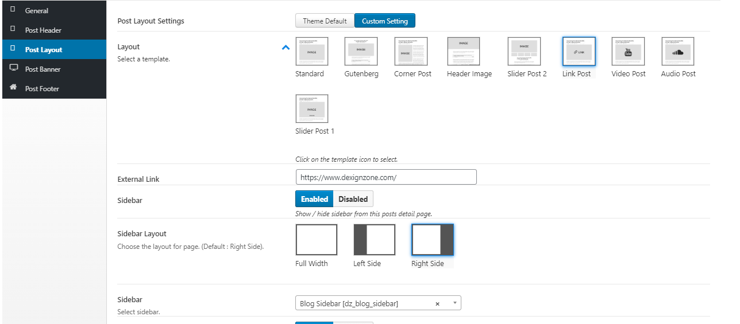Select the Video Post layout icon
This screenshot has width=740, height=324.
(628, 52)
